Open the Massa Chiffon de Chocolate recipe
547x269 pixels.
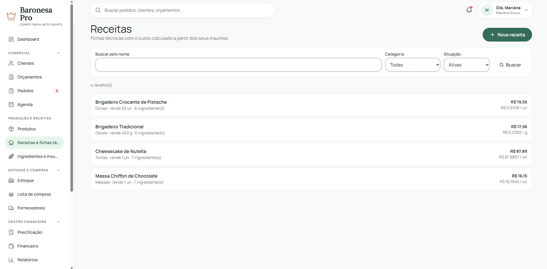[311, 179]
